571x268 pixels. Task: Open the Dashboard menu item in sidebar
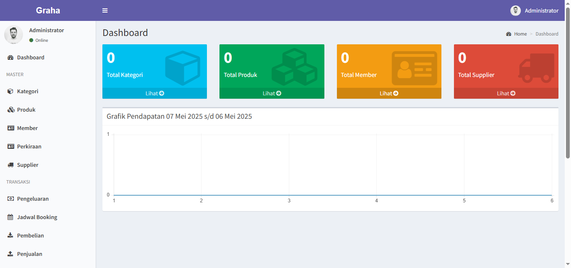(31, 57)
